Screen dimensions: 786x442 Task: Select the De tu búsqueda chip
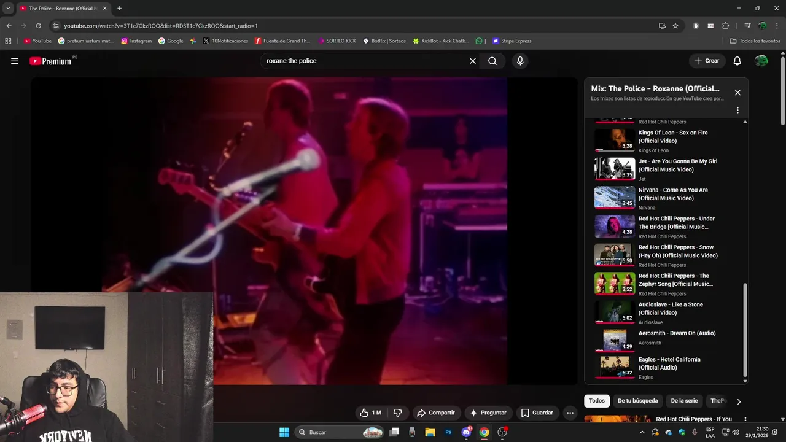pyautogui.click(x=637, y=401)
